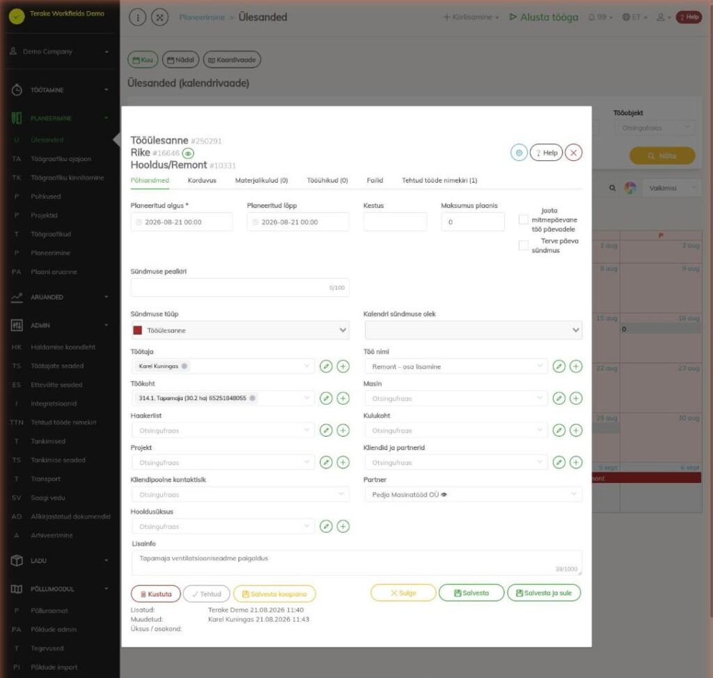
Task: Add new Töö nimi using plus icon
Action: point(576,367)
